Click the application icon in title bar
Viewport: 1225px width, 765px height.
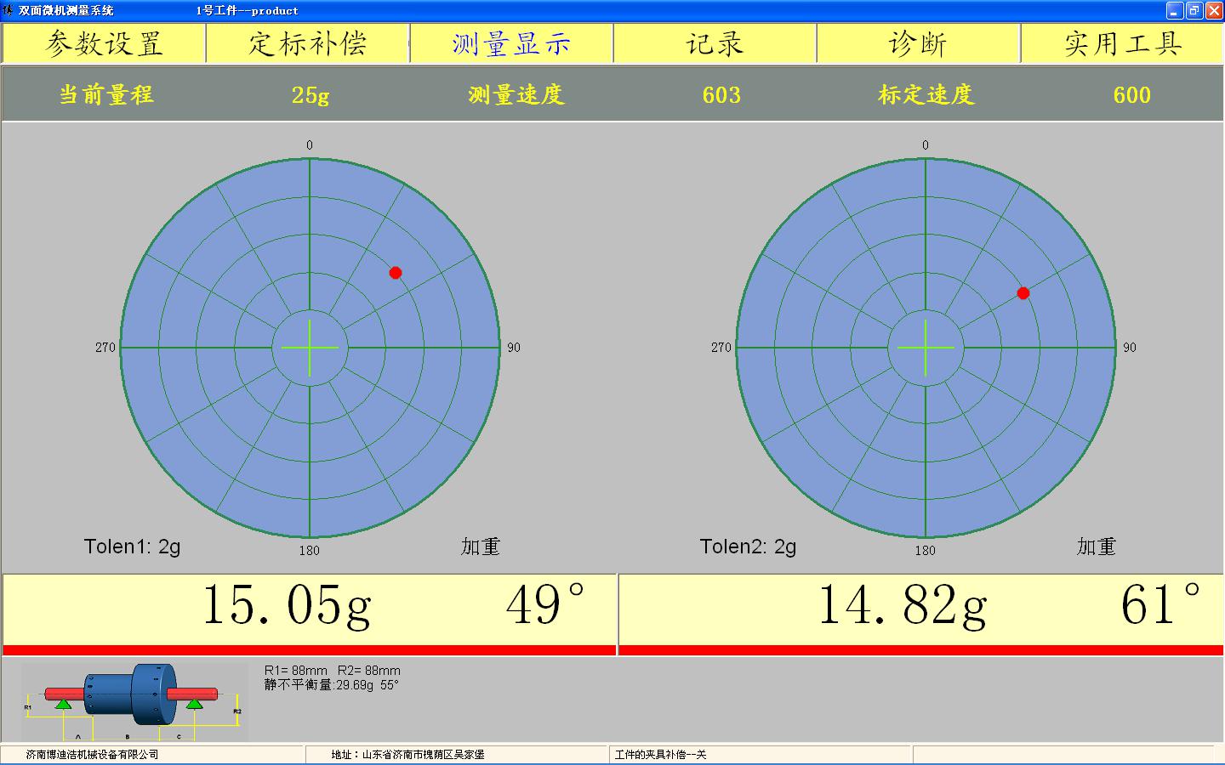click(x=8, y=10)
